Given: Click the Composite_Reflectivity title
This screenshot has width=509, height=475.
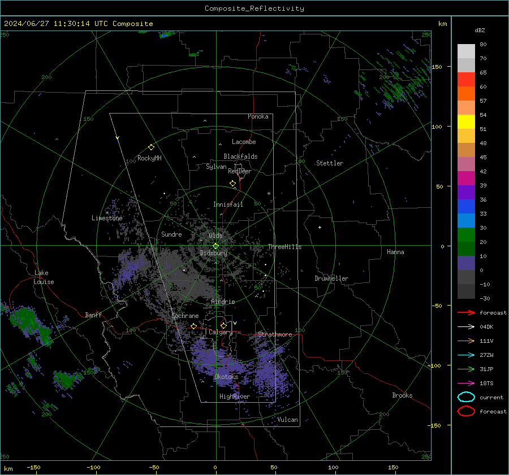Looking at the screenshot, I should tap(254, 8).
